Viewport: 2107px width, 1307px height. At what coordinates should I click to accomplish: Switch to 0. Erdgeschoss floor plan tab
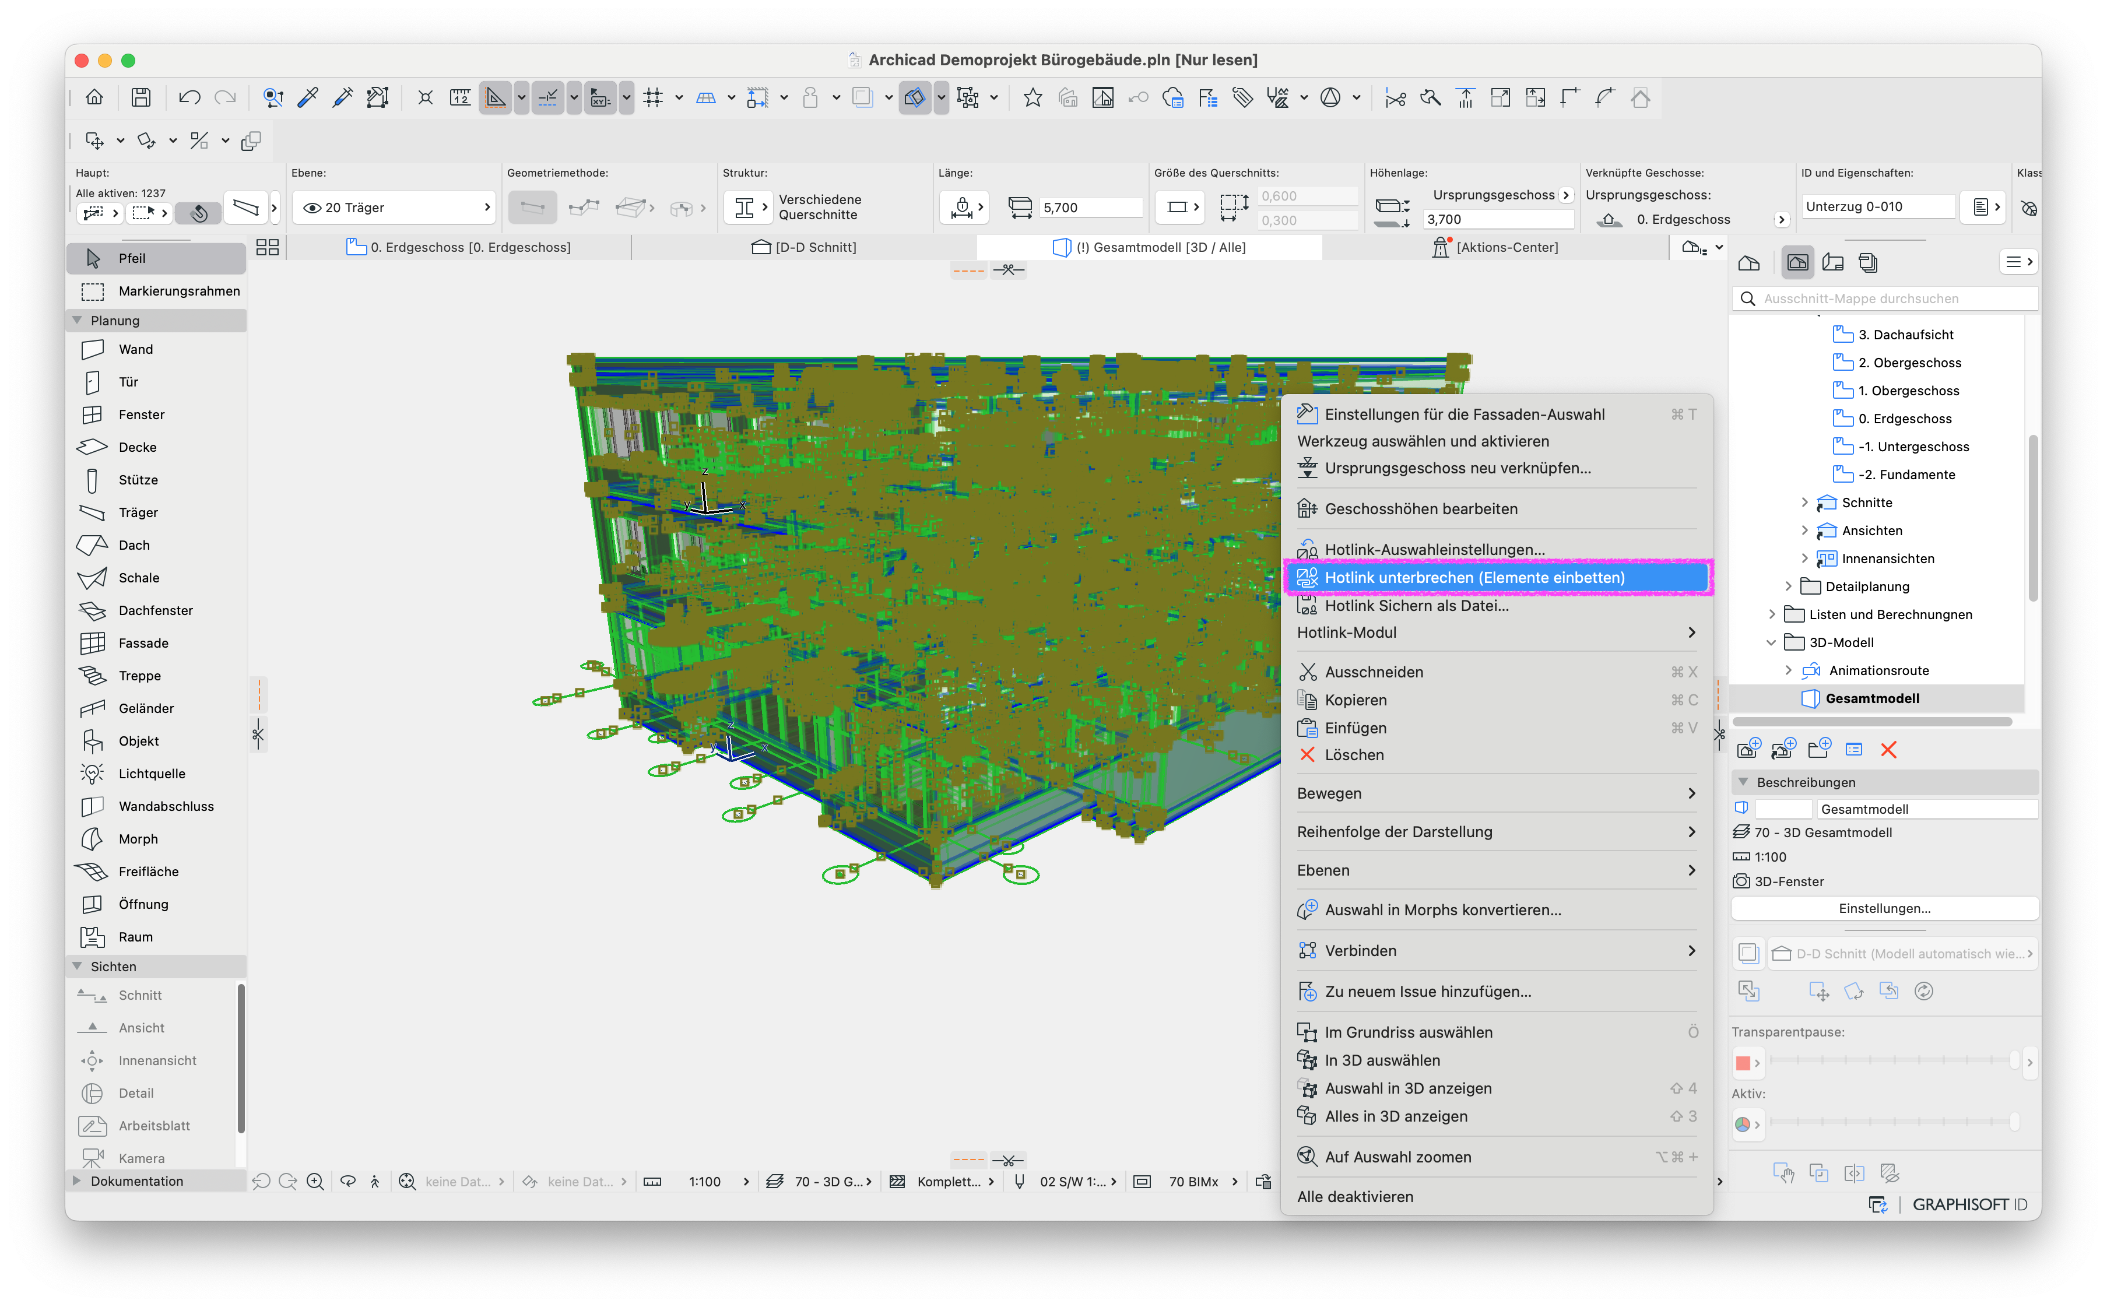459,247
